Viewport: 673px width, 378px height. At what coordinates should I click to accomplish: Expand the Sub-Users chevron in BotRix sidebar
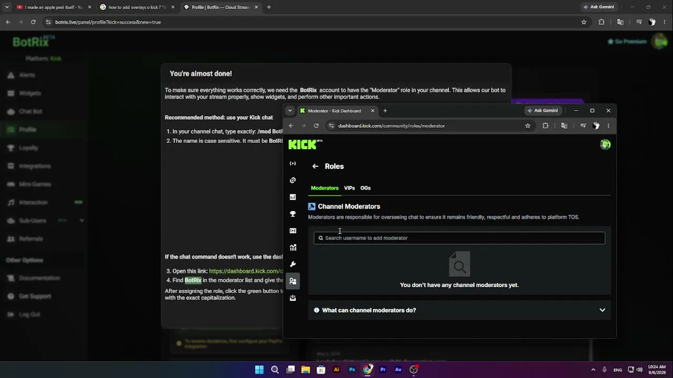coord(81,220)
